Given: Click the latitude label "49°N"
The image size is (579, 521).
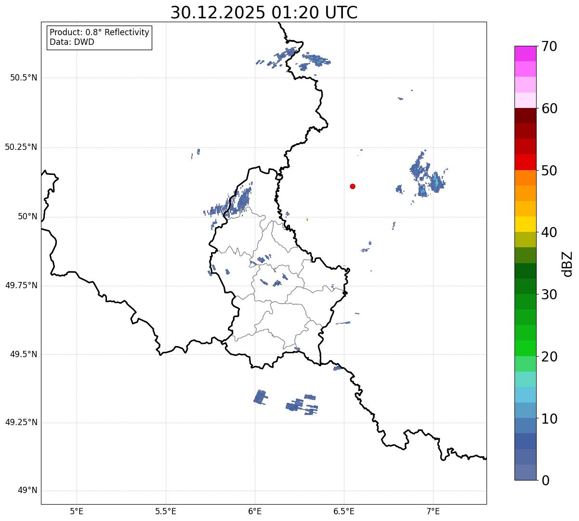Looking at the screenshot, I should 27,491.
